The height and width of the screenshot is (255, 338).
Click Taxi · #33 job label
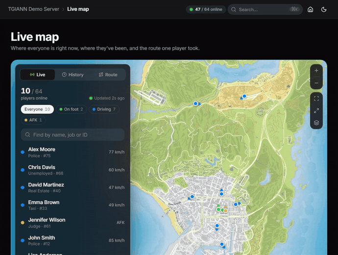coord(38,208)
